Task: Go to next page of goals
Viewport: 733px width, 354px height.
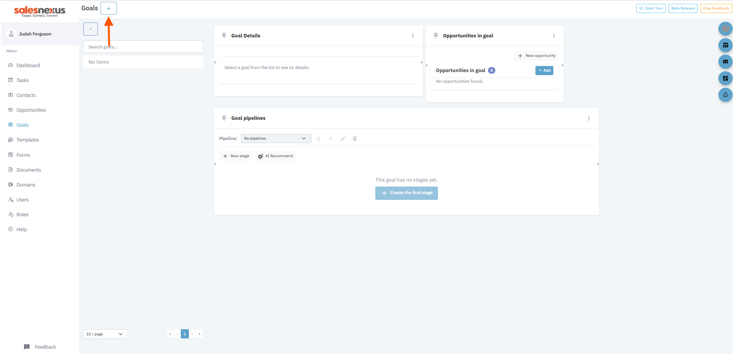Action: coord(192,334)
